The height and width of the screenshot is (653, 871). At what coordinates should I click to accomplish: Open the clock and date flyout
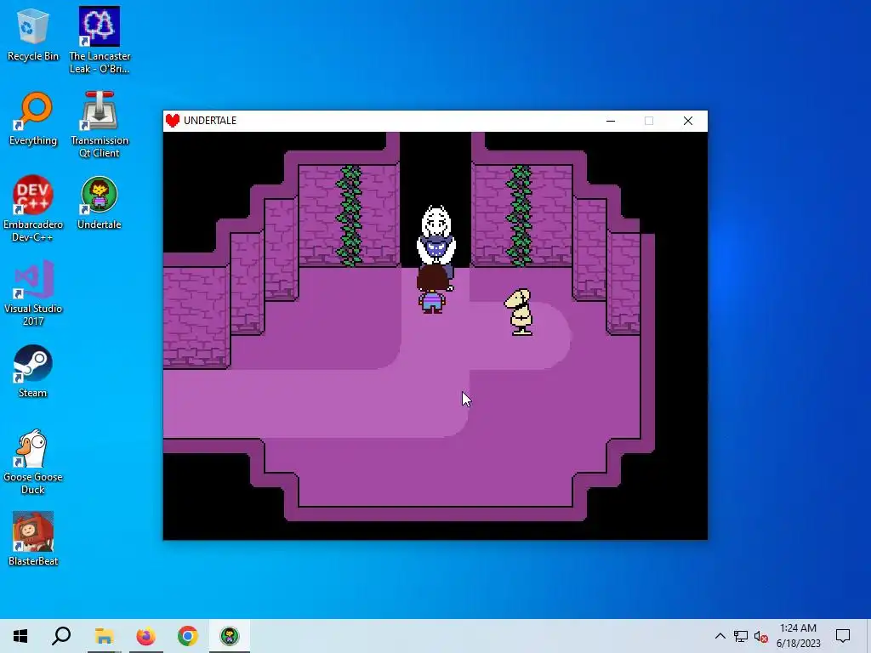pyautogui.click(x=798, y=636)
